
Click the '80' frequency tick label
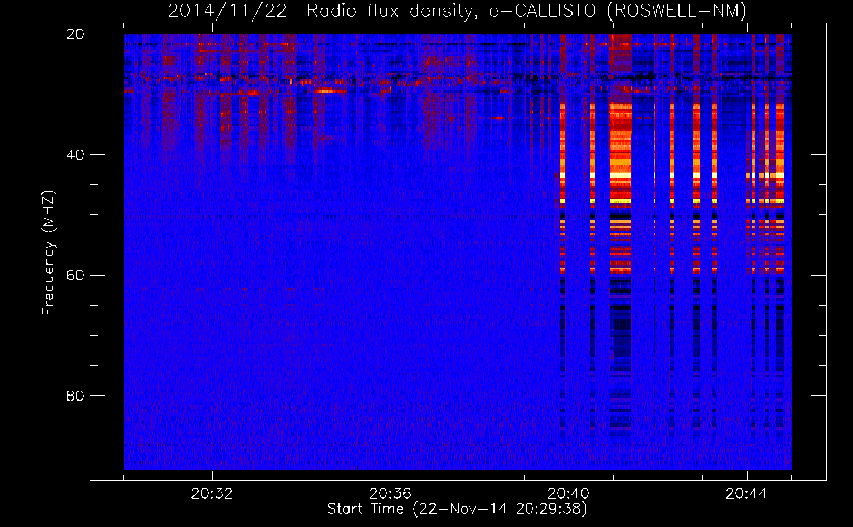pyautogui.click(x=75, y=396)
